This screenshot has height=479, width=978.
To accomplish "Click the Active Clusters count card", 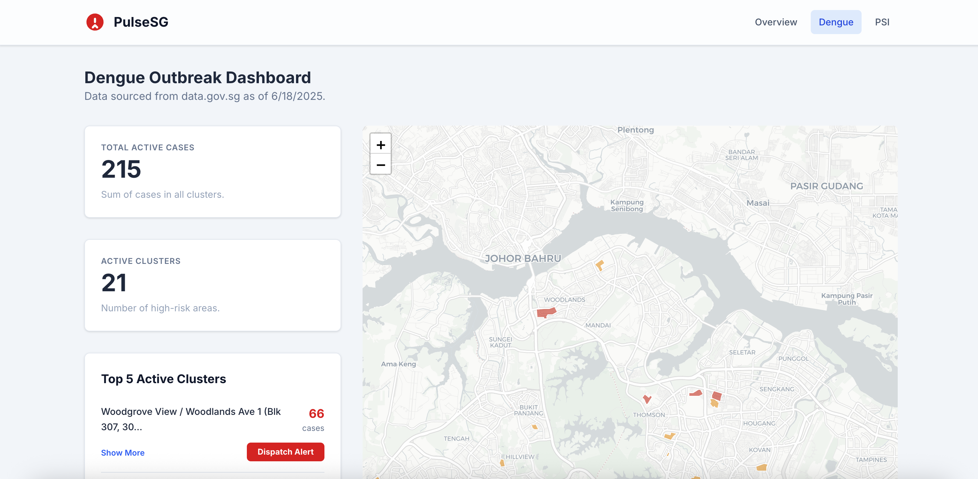I will [x=213, y=285].
